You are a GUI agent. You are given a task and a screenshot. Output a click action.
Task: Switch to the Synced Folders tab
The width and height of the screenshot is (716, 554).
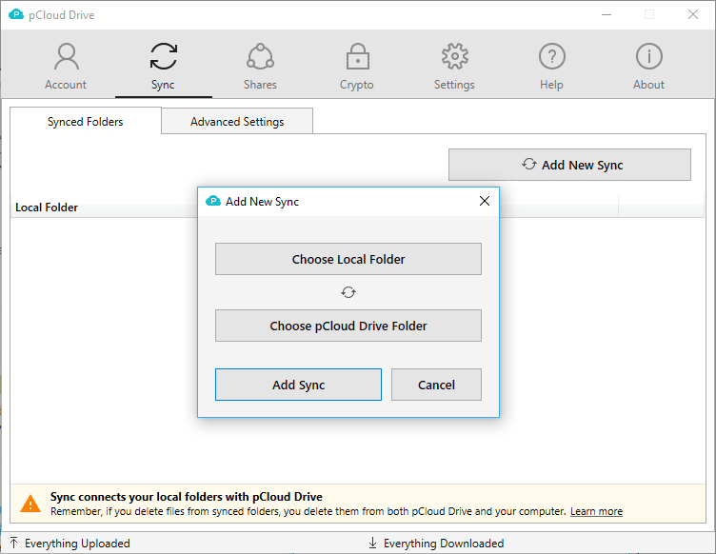(x=86, y=122)
